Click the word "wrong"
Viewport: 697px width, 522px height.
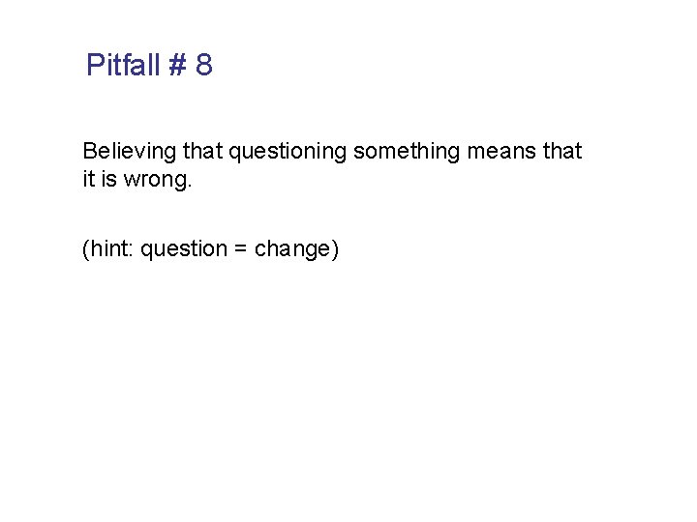click(x=154, y=179)
